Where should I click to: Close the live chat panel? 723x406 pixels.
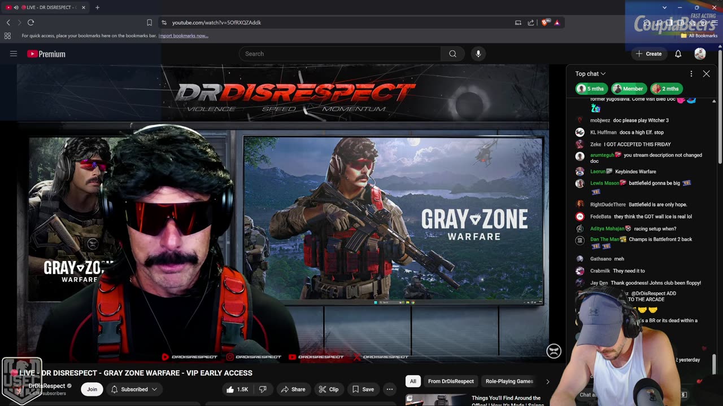(706, 74)
